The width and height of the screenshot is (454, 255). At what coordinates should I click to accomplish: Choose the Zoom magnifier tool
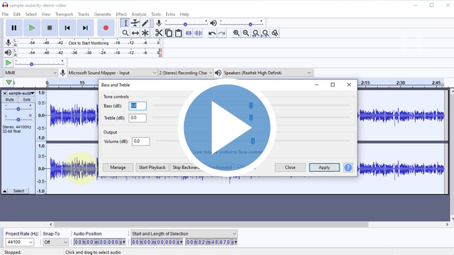click(125, 33)
